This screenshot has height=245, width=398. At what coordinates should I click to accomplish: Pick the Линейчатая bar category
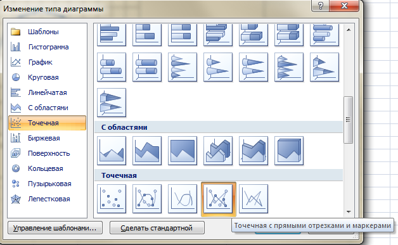(47, 92)
